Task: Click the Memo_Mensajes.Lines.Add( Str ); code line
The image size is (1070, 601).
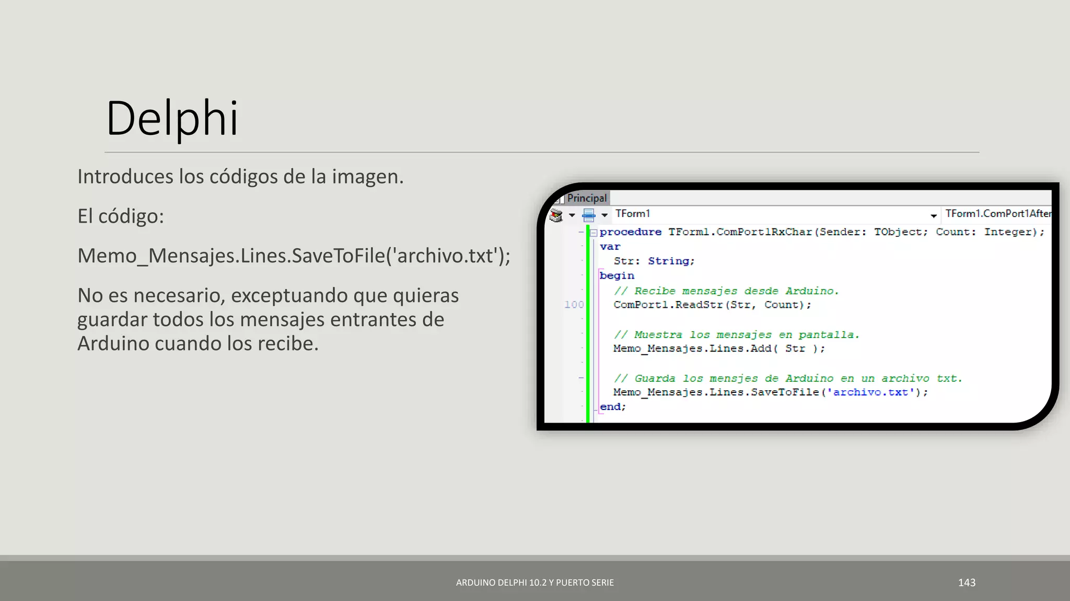Action: (719, 348)
